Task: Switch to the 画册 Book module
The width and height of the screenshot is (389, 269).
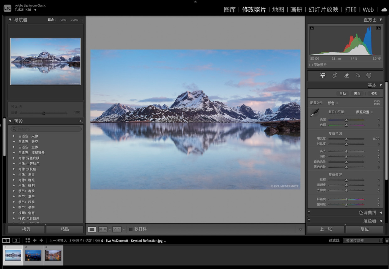Action: 296,10
